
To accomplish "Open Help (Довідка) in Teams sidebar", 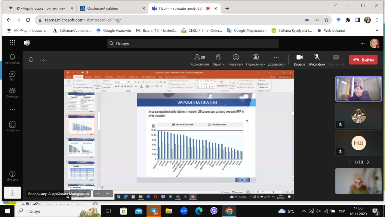I will 12,176.
